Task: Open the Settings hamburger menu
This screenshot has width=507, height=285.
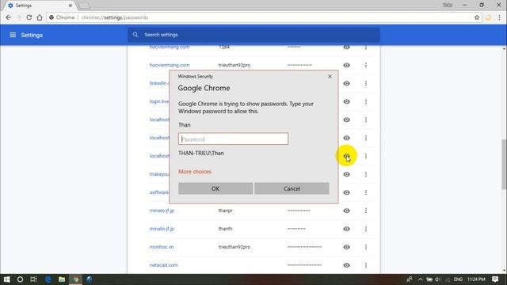Action: pos(13,35)
